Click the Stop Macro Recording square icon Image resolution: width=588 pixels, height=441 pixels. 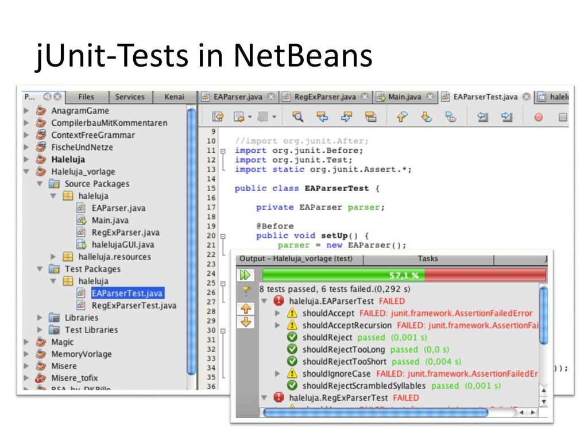pyautogui.click(x=563, y=117)
